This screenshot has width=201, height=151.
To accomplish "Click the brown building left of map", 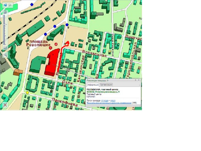I will (18, 72).
